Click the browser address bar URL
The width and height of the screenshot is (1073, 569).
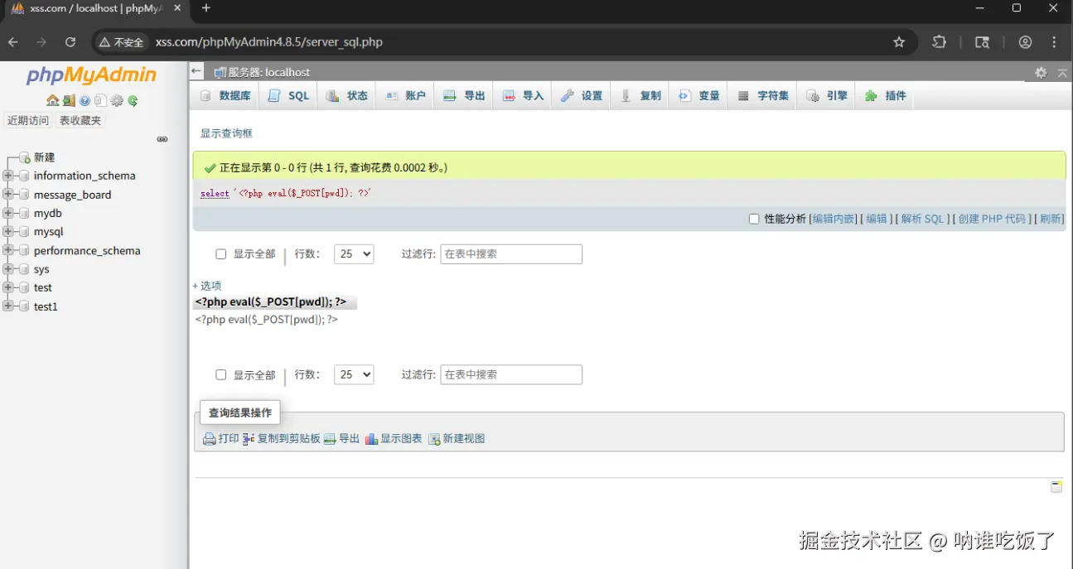pyautogui.click(x=269, y=42)
